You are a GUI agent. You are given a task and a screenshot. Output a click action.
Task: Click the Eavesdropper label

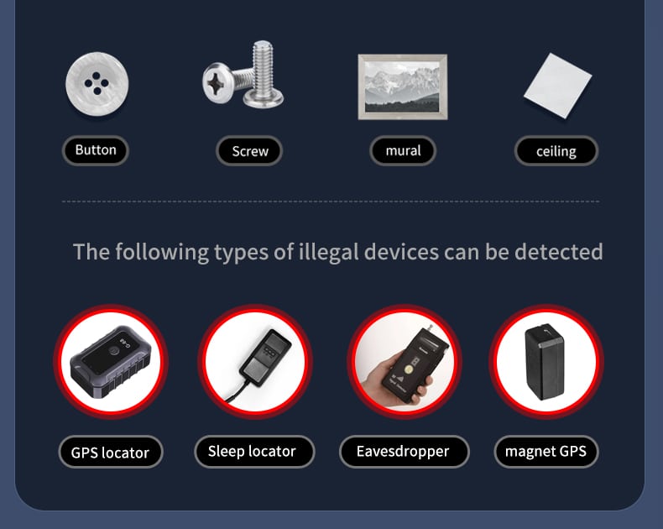tap(405, 452)
